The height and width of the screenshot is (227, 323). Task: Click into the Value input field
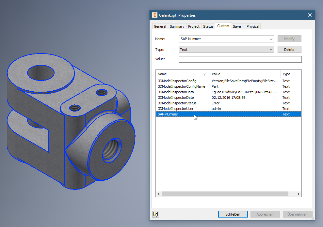[x=240, y=59]
